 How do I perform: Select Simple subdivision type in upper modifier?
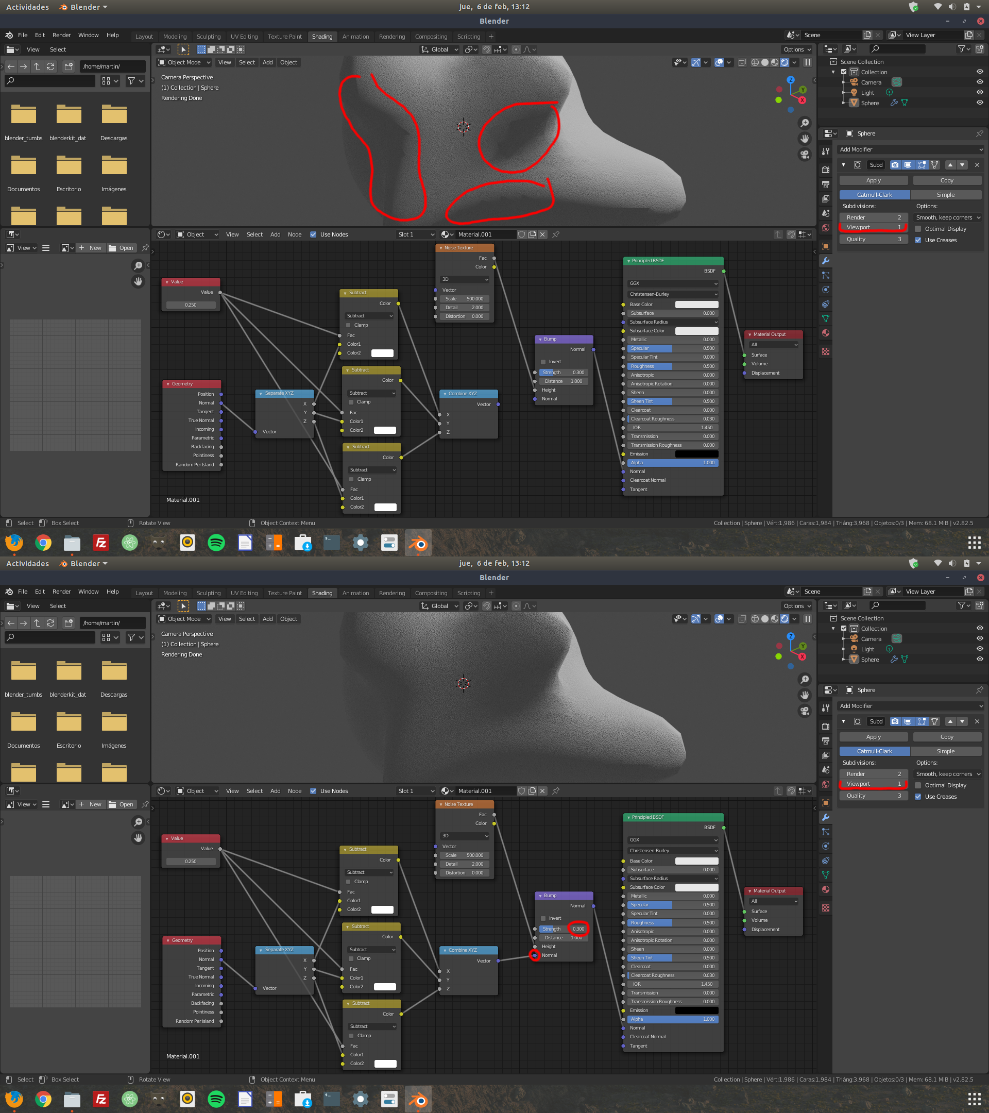[945, 195]
